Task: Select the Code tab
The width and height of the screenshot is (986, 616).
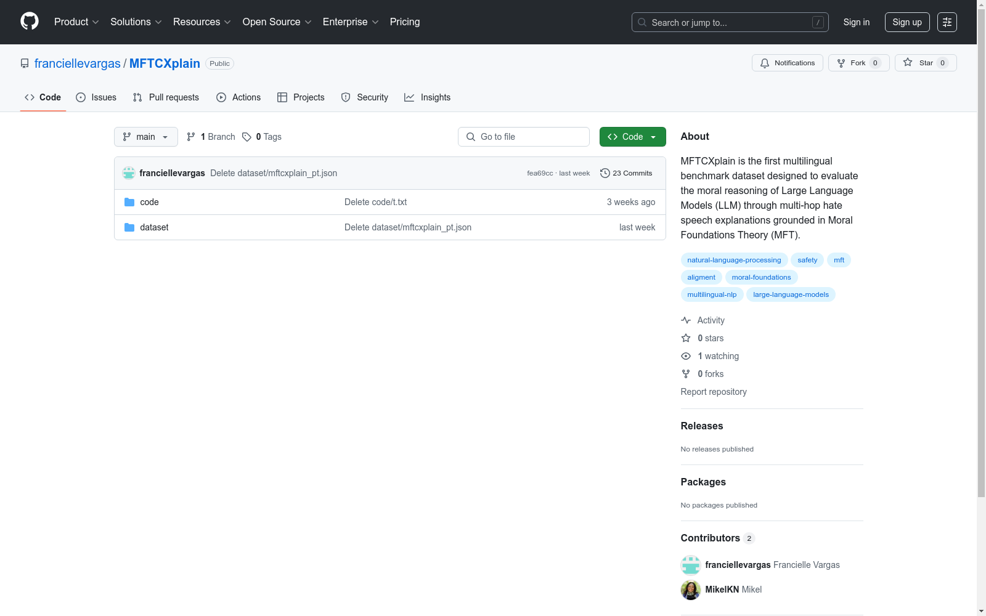Action: pos(43,97)
